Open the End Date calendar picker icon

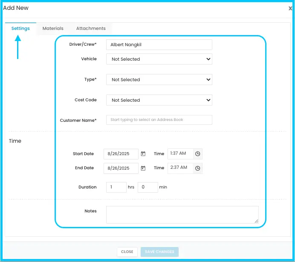[143, 168]
